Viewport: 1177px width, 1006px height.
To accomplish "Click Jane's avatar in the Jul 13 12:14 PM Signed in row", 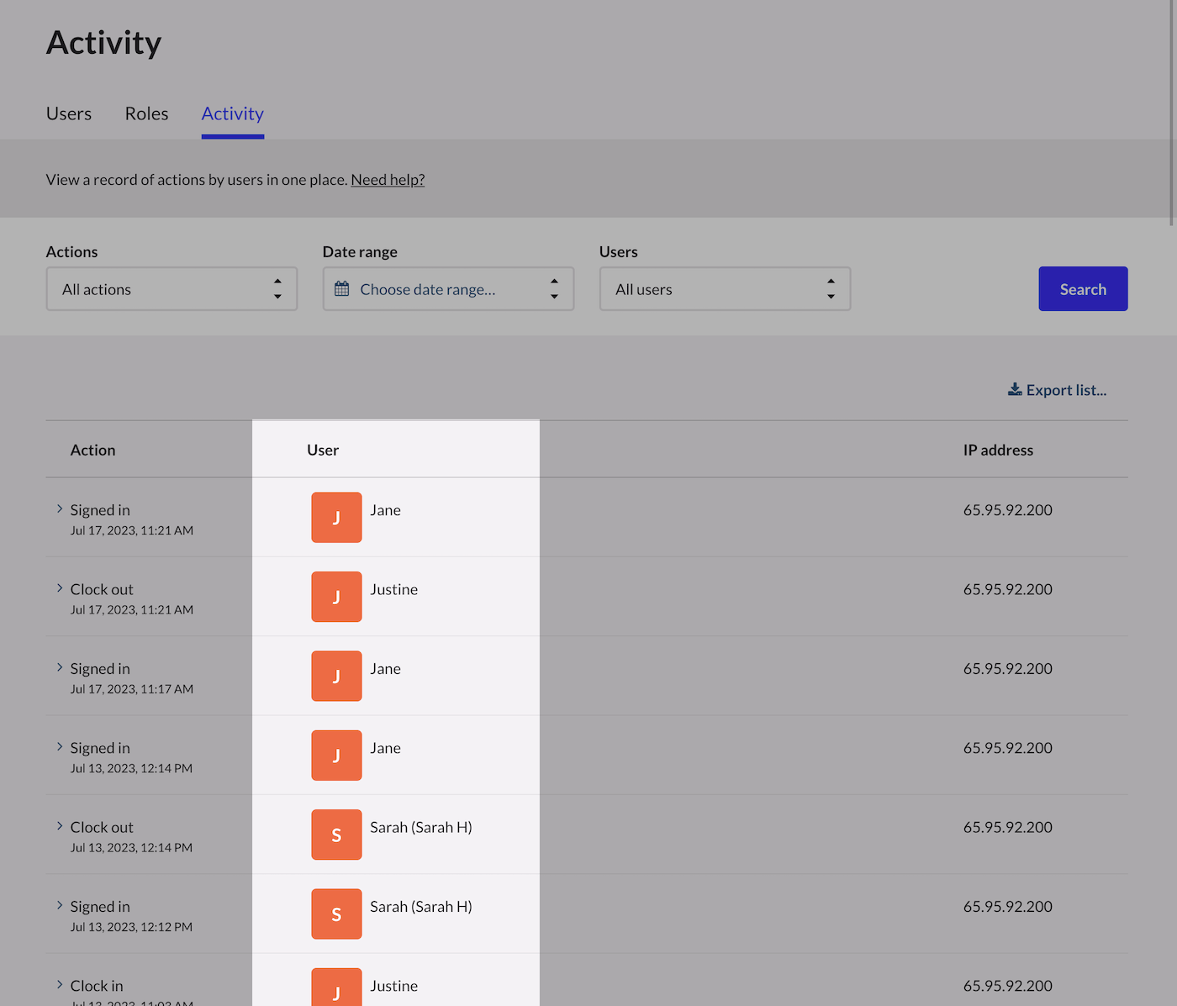I will click(x=336, y=755).
